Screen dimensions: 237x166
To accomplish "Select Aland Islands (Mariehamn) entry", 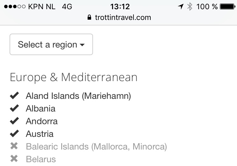I will pyautogui.click(x=78, y=96).
